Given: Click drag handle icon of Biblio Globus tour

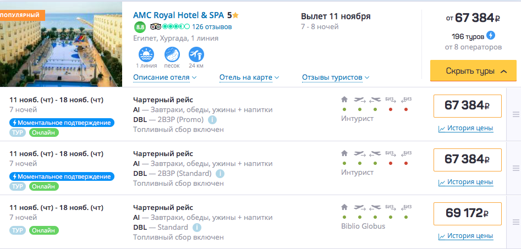Looking at the screenshot, I should click(x=515, y=222).
